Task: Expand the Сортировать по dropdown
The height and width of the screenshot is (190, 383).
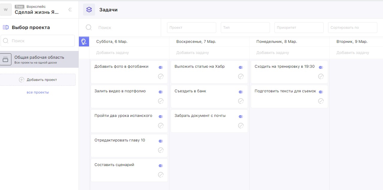Action: tap(352, 28)
